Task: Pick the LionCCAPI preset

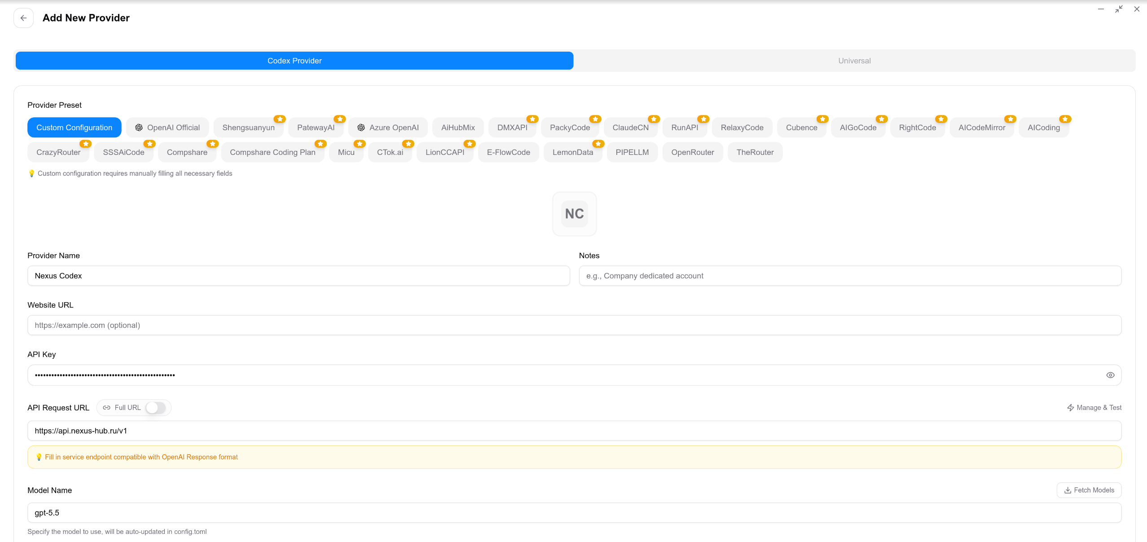Action: pyautogui.click(x=445, y=152)
